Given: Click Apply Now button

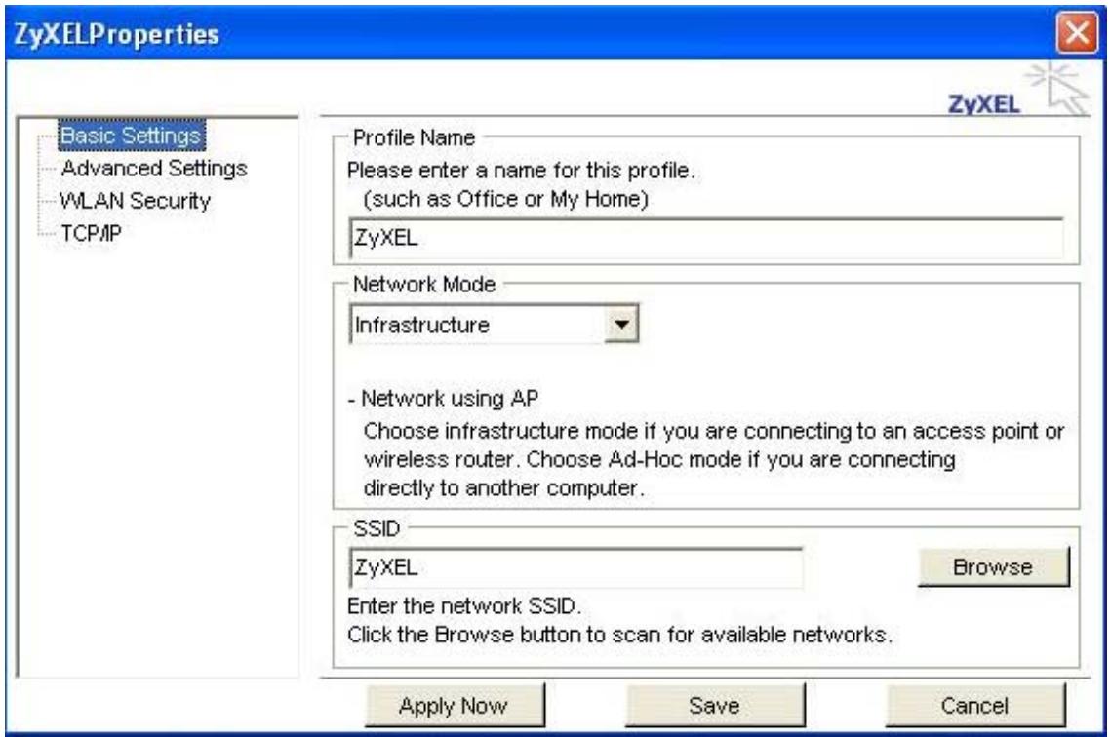Looking at the screenshot, I should (455, 705).
